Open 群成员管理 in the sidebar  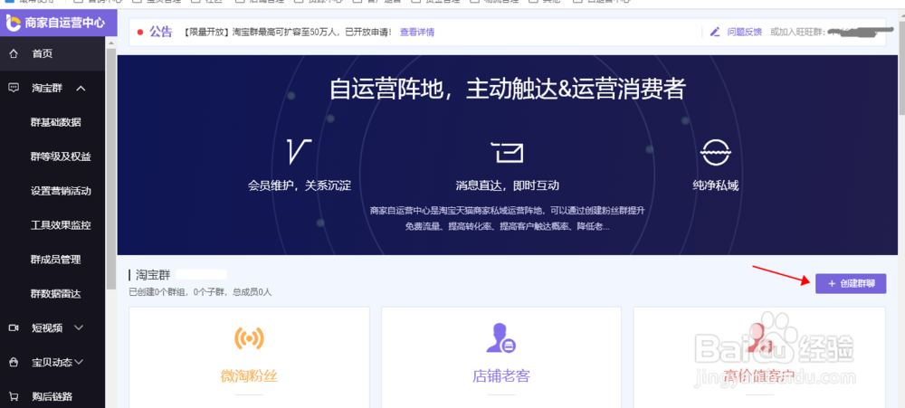coord(56,260)
